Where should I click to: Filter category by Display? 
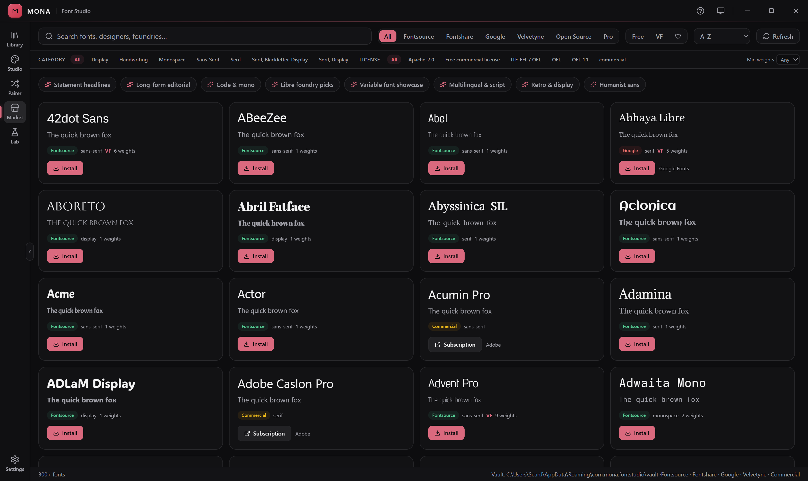click(x=100, y=60)
